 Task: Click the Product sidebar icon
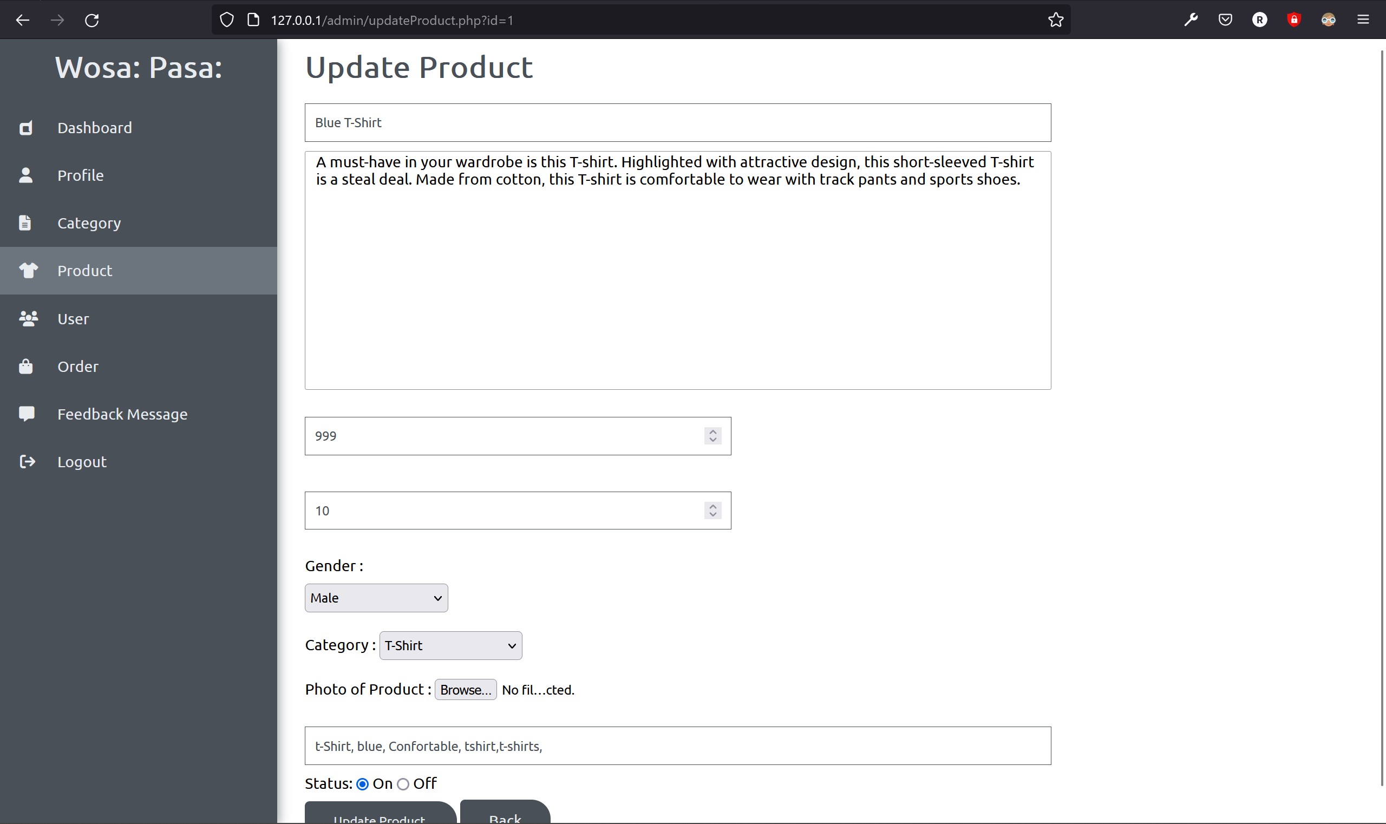[27, 270]
